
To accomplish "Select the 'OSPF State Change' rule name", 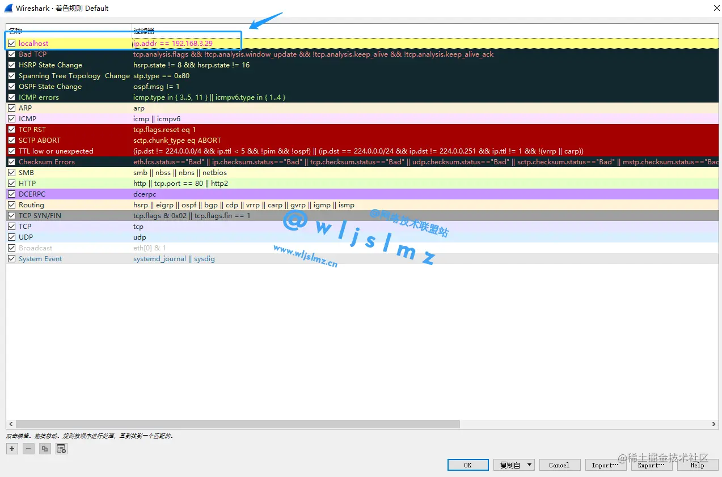I will pos(50,87).
